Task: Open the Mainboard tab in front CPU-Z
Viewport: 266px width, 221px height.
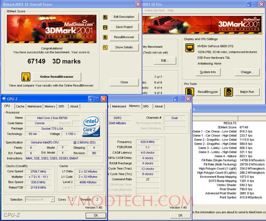Action: coord(35,106)
